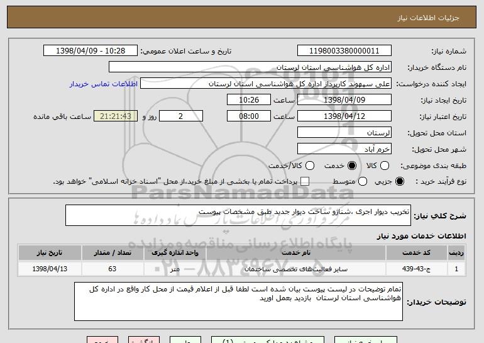Click the تاریخ نیاز column header
Image resolution: width=484 pixels, height=343 pixels.
click(x=50, y=253)
